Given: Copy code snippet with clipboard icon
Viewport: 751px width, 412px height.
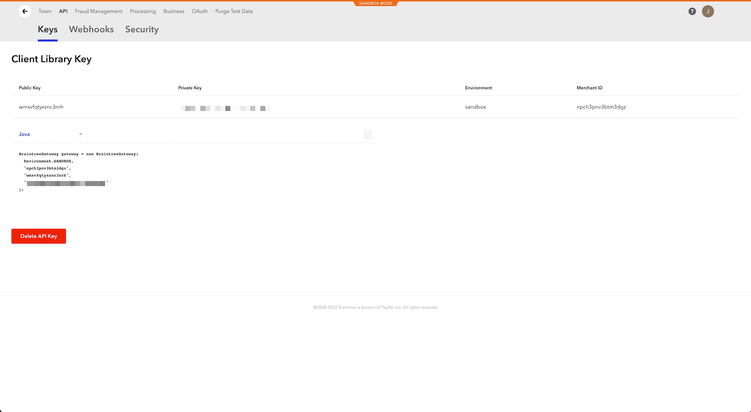Looking at the screenshot, I should (368, 134).
